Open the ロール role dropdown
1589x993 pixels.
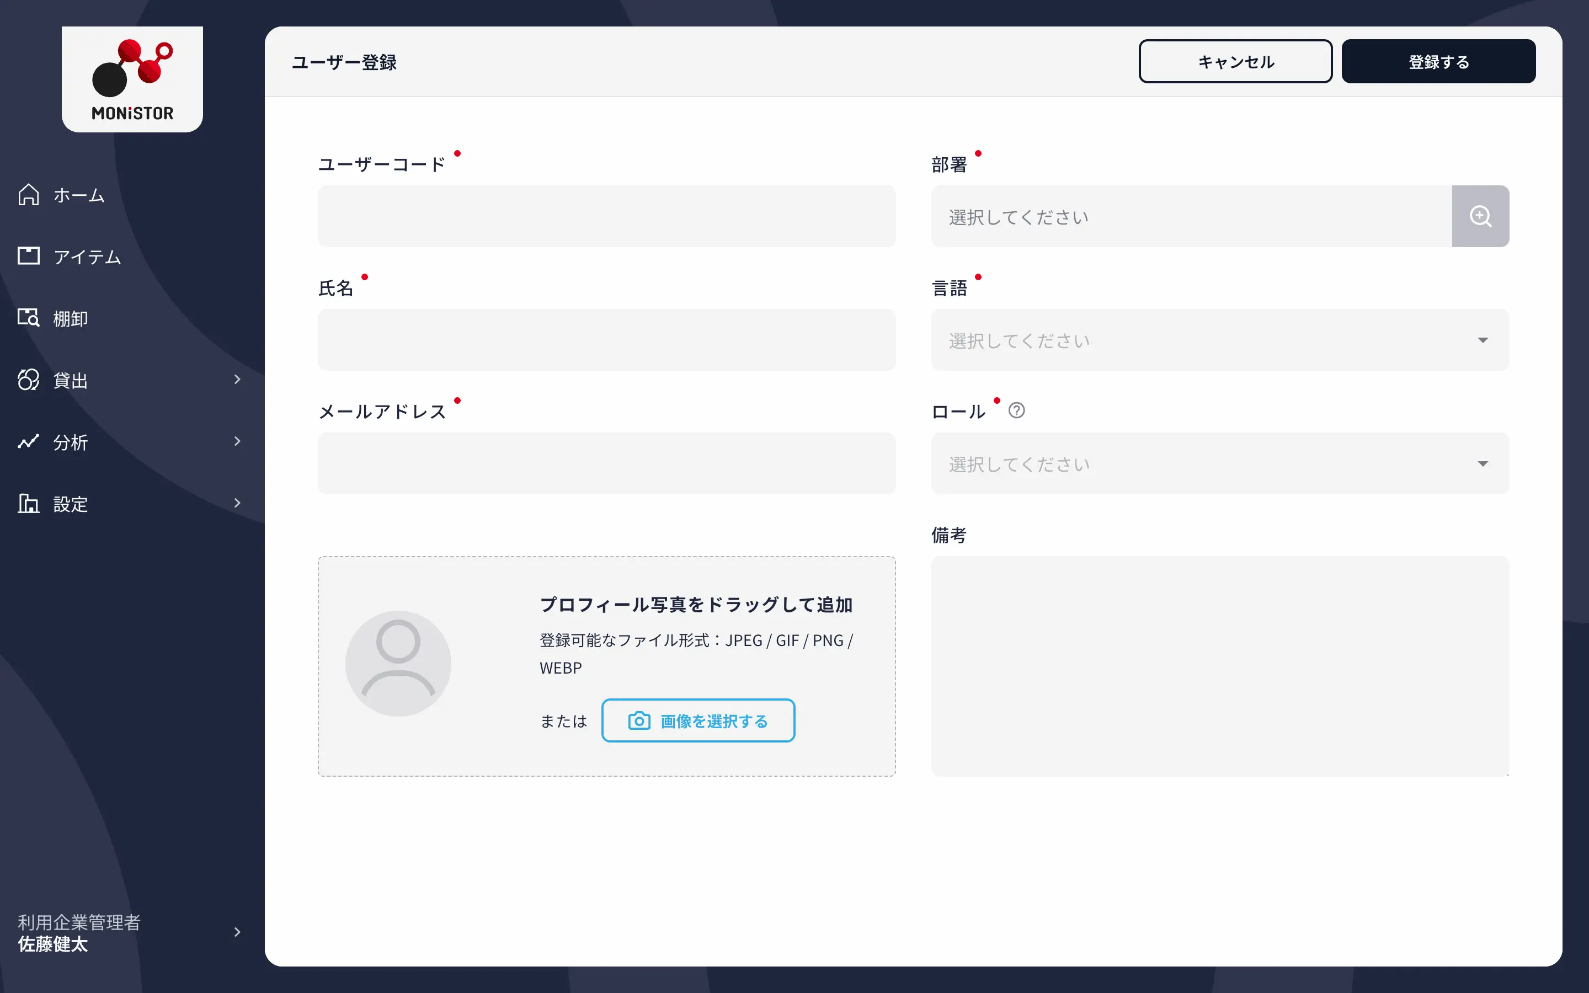(x=1220, y=463)
